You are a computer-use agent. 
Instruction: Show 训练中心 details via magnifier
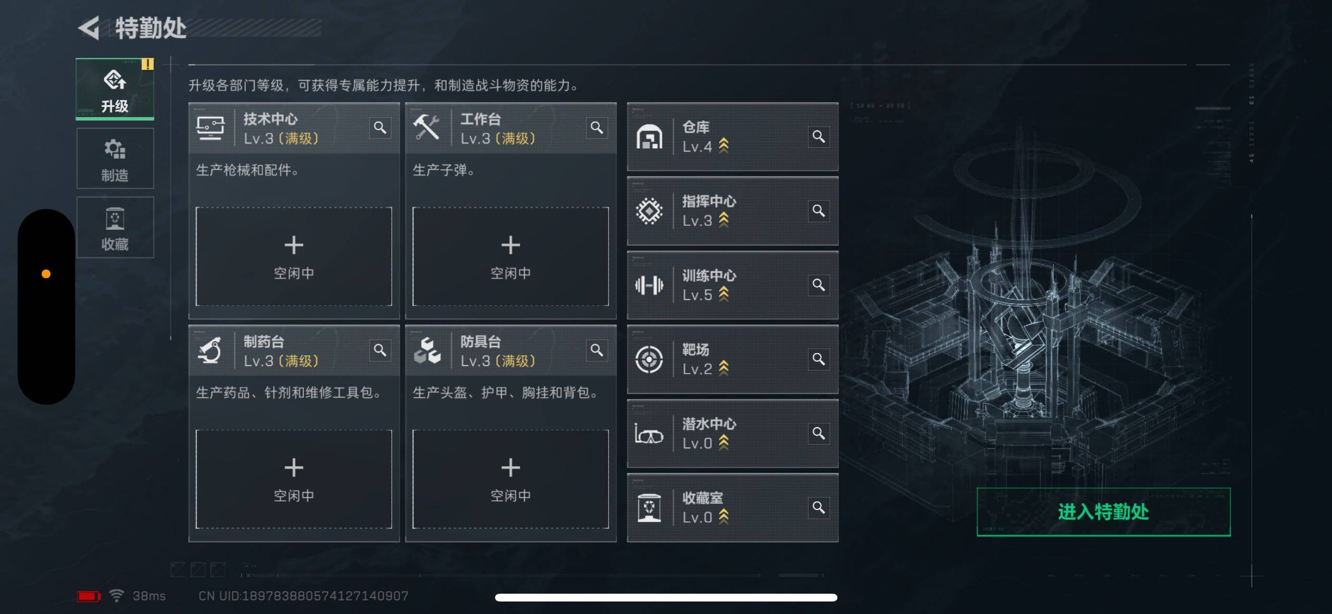coord(819,285)
